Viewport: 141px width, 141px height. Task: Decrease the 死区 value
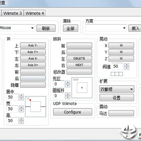click(x=68, y=86)
